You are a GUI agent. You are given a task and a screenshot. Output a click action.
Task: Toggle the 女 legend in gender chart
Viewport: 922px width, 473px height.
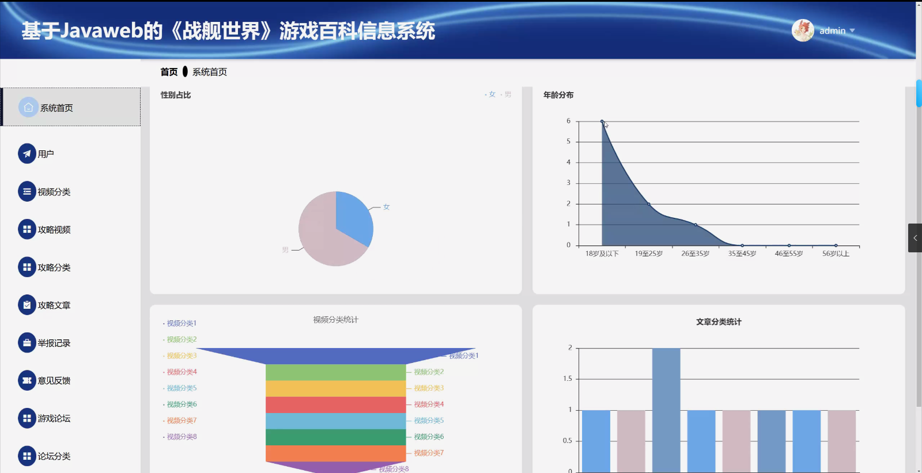(490, 94)
